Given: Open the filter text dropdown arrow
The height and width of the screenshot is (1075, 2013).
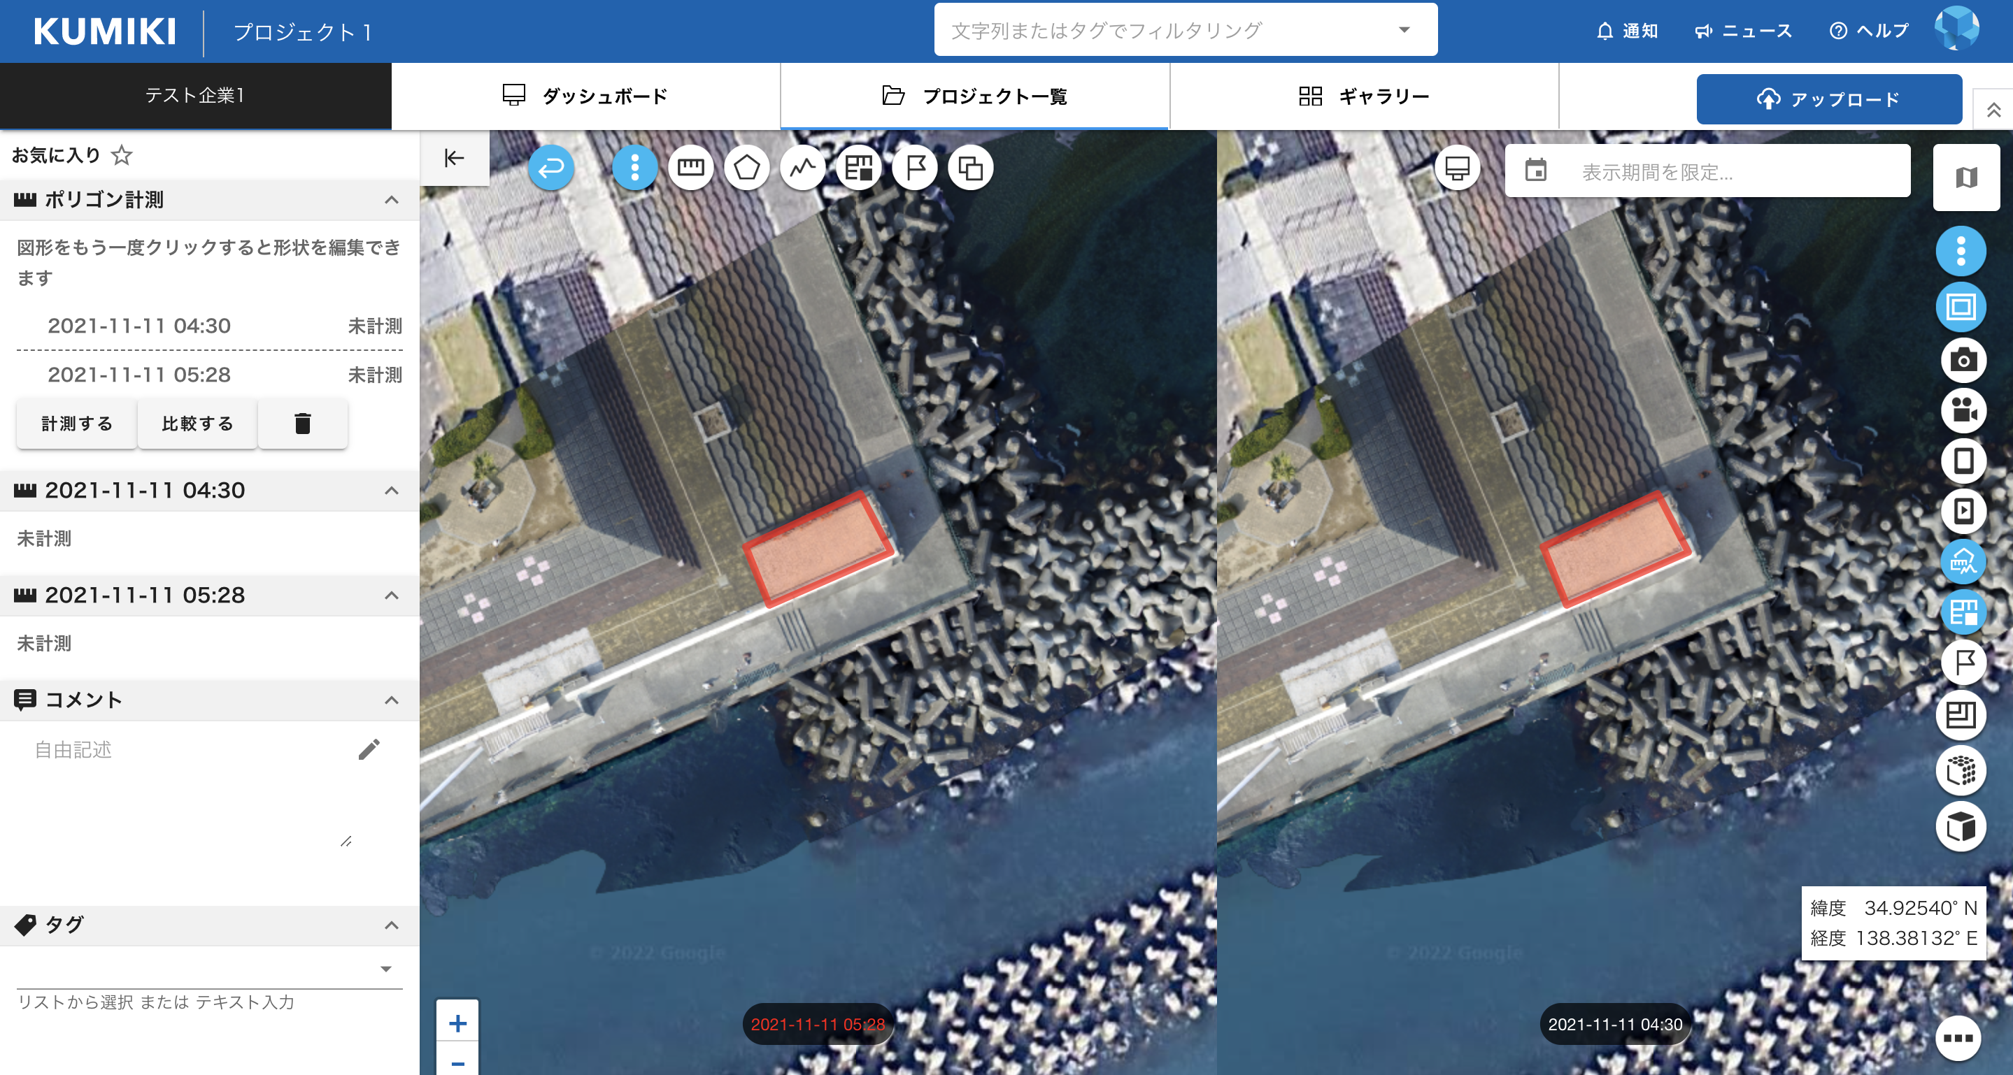Looking at the screenshot, I should point(1404,31).
